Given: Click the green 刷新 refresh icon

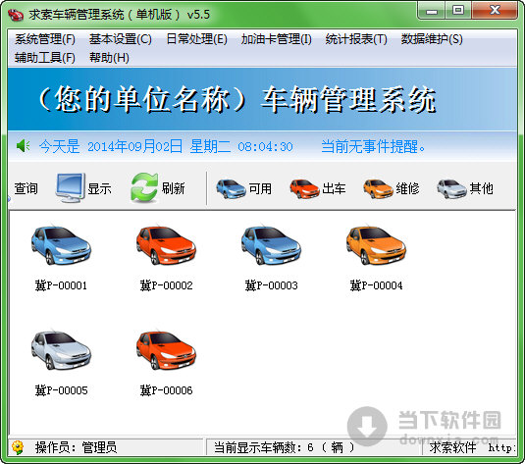Looking at the screenshot, I should [144, 187].
